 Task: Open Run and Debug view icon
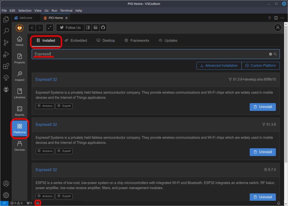pos(6,55)
